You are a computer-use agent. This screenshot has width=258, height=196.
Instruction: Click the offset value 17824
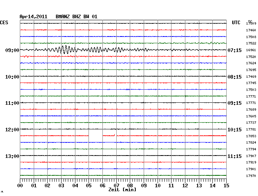tap(251, 142)
